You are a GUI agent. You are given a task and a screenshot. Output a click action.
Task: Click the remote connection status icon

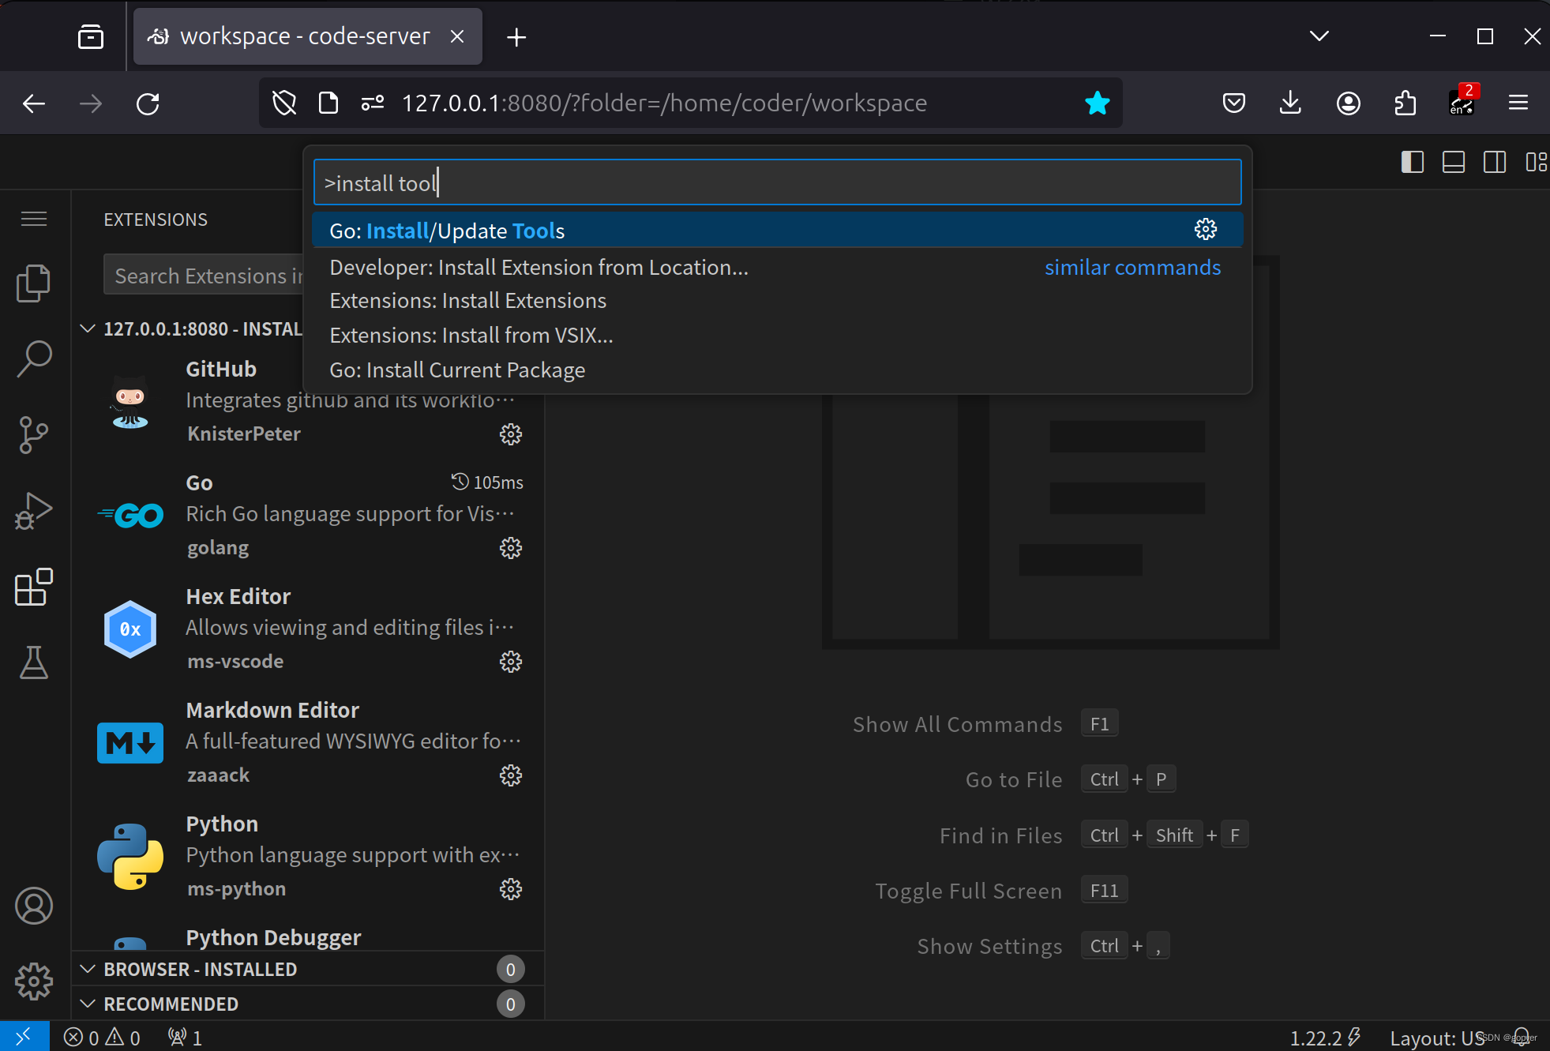click(24, 1036)
